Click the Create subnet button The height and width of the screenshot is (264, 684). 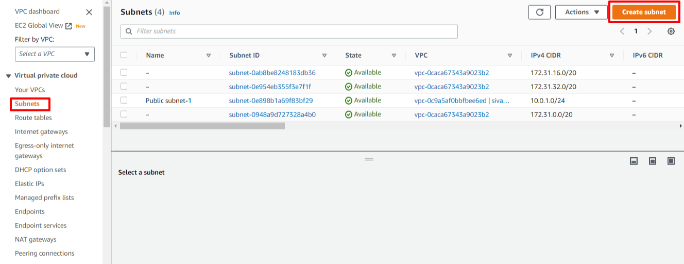pyautogui.click(x=644, y=12)
